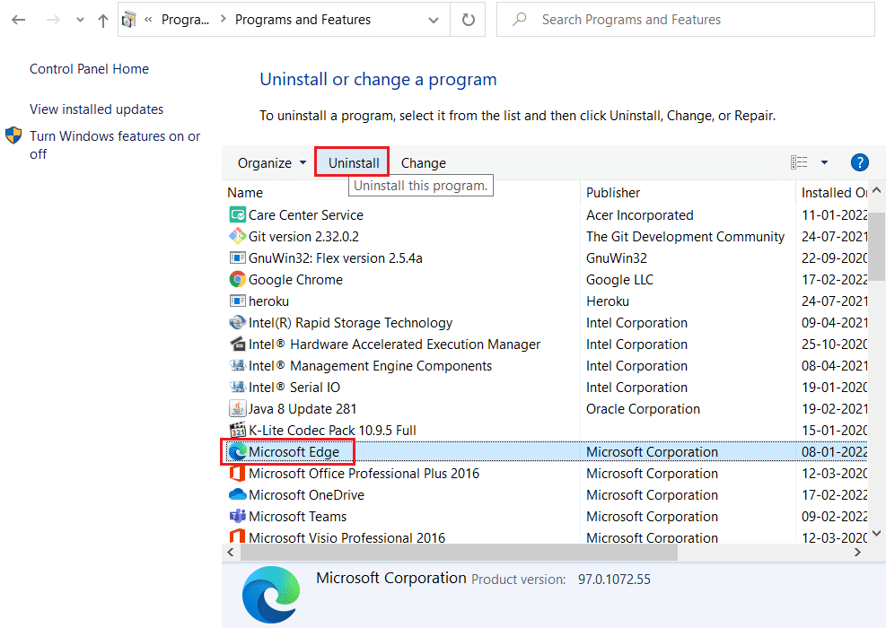The height and width of the screenshot is (628, 886).
Task: Click the horizontal scrollbar thumb
Action: [x=459, y=553]
